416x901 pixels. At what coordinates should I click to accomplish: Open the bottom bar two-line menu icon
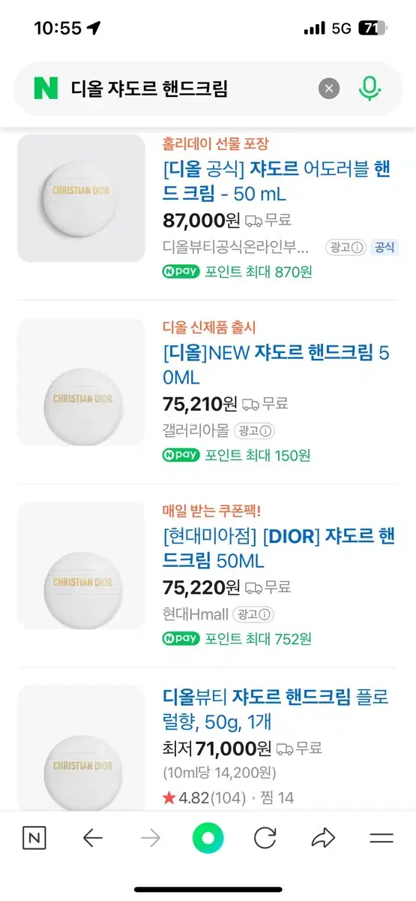[x=382, y=838]
